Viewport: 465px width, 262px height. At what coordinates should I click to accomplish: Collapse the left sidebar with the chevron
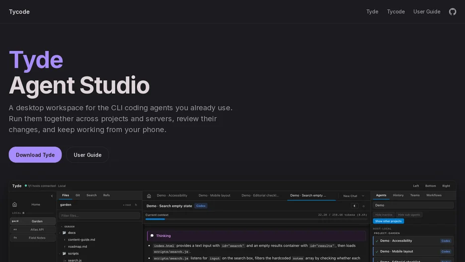52,196
